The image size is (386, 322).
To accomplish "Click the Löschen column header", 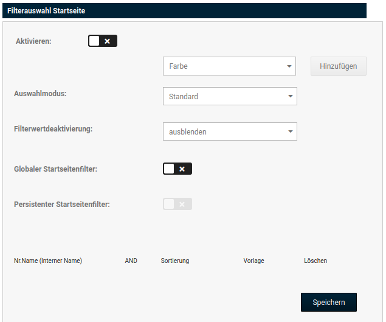I will [315, 261].
